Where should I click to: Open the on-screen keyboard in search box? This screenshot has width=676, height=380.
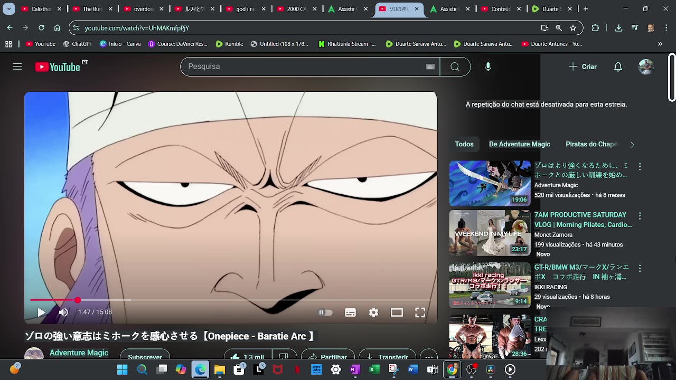tap(430, 66)
